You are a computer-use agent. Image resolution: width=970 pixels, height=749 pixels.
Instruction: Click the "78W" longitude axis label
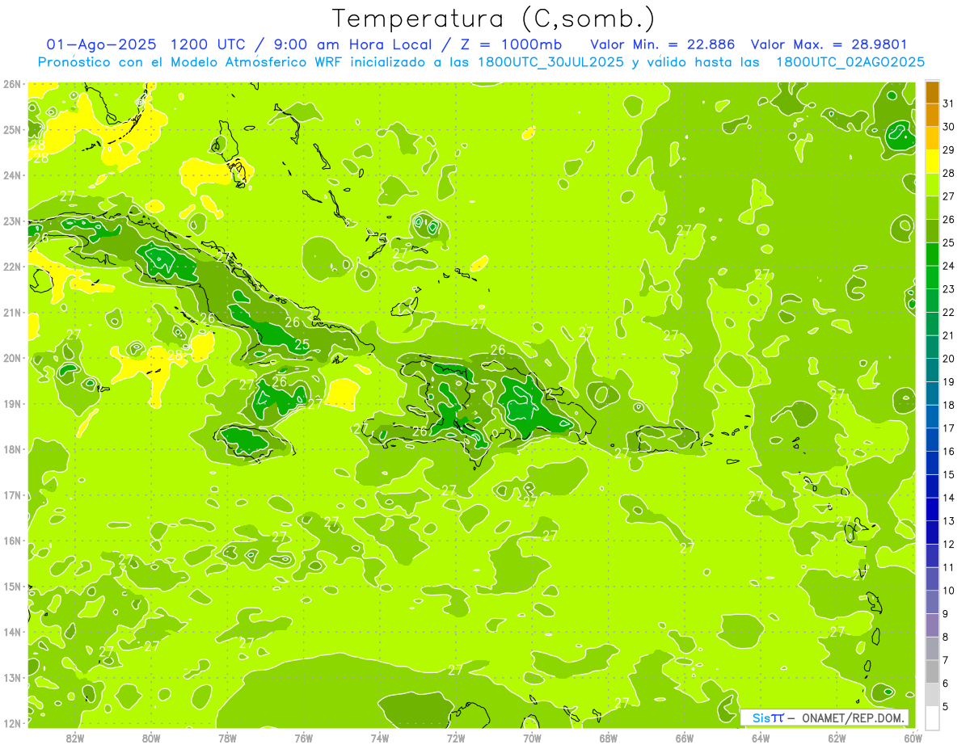pos(227,738)
